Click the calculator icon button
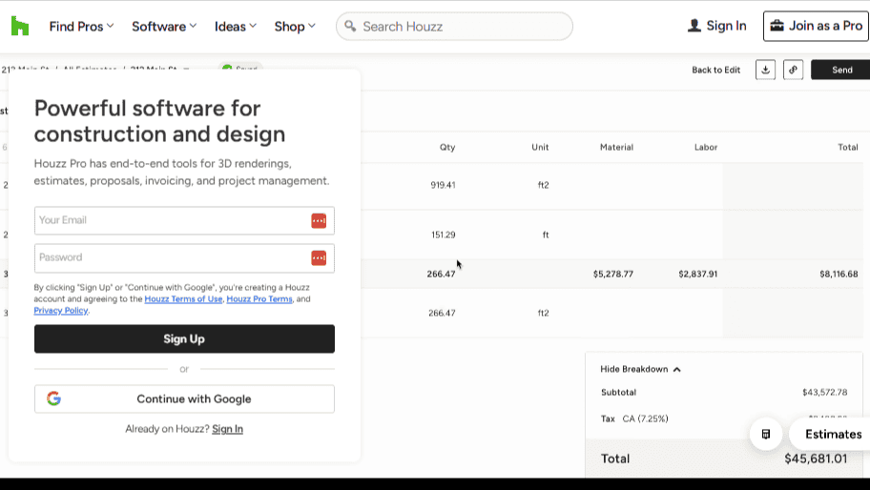 coord(766,434)
